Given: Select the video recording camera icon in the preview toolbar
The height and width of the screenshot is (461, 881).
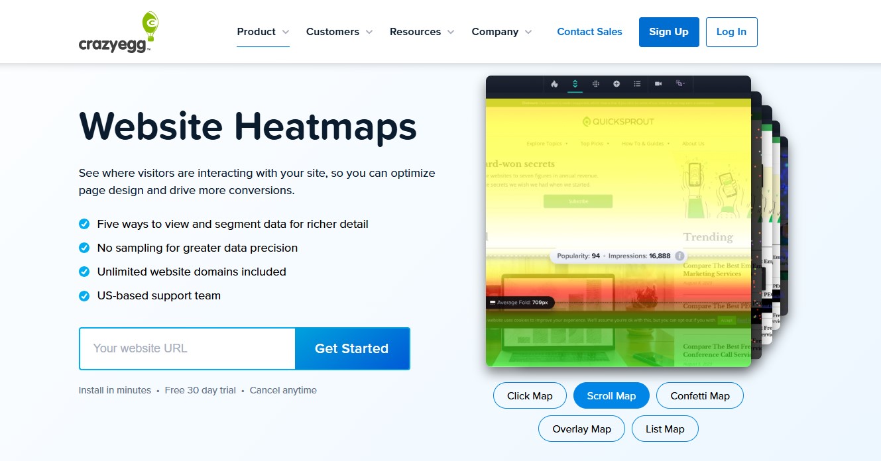Looking at the screenshot, I should 658,84.
